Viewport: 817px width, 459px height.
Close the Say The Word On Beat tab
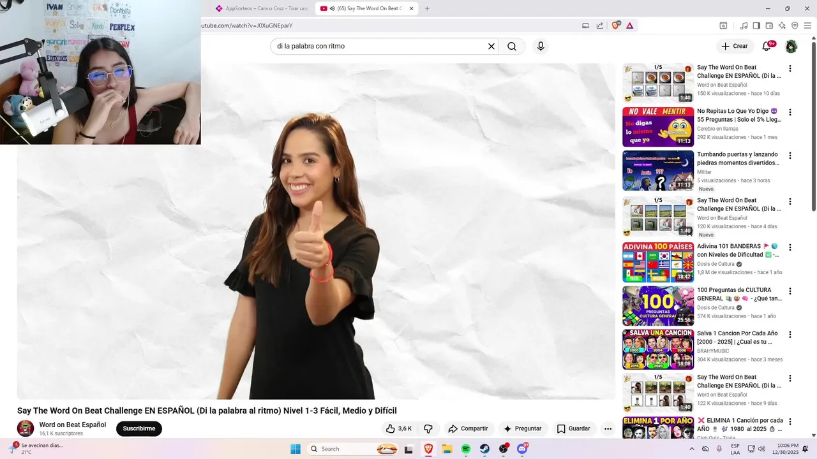tap(411, 8)
